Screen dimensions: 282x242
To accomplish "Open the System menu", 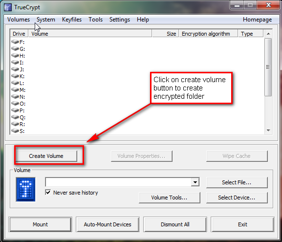I will (x=46, y=20).
